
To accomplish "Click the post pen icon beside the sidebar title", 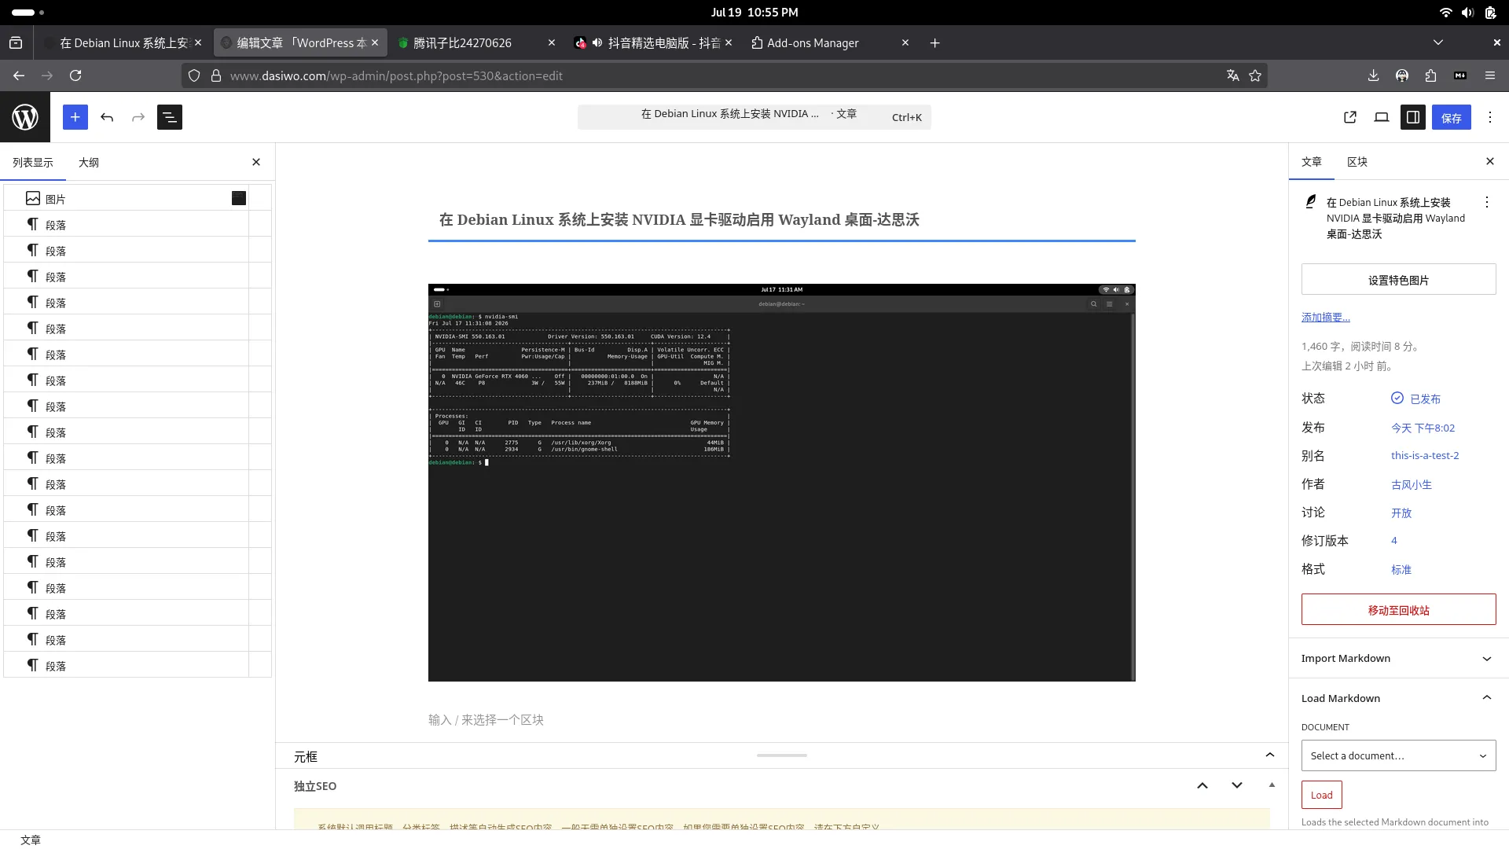I will (x=1310, y=202).
